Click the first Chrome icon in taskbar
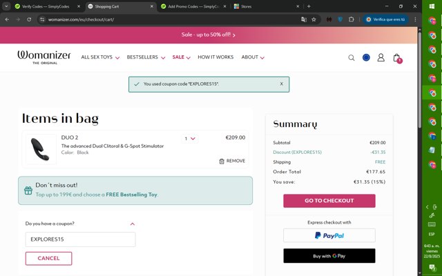Image resolution: width=442 pixels, height=276 pixels. [432, 21]
